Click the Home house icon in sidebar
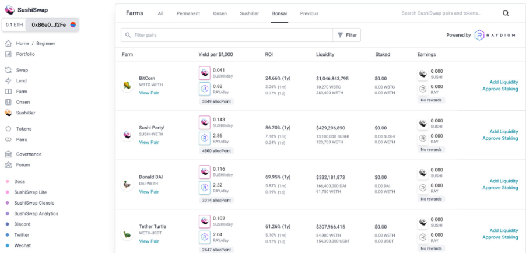 click(x=8, y=43)
